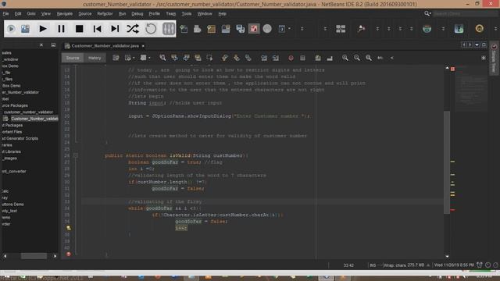Open the Debug menu
The width and height of the screenshot is (500, 281).
click(x=137, y=14)
